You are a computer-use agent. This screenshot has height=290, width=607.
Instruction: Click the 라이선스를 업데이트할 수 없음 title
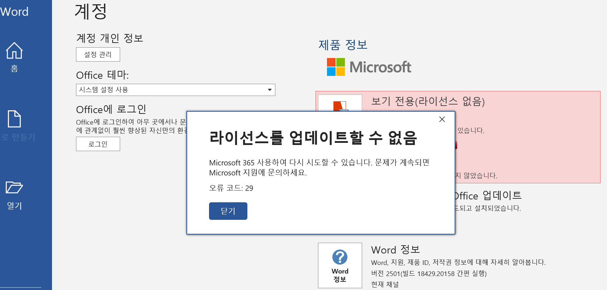tap(313, 137)
